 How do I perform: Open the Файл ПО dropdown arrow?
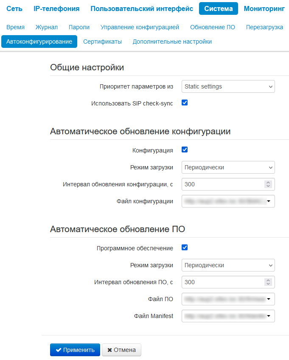pos(269,299)
